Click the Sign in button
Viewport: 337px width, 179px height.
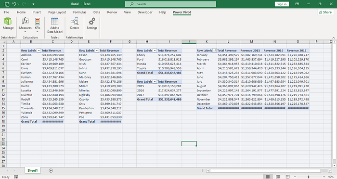coord(282,4)
